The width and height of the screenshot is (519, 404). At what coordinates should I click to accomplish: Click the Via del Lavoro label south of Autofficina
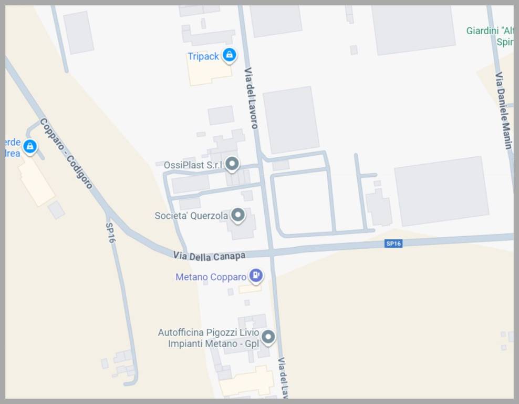click(x=283, y=378)
